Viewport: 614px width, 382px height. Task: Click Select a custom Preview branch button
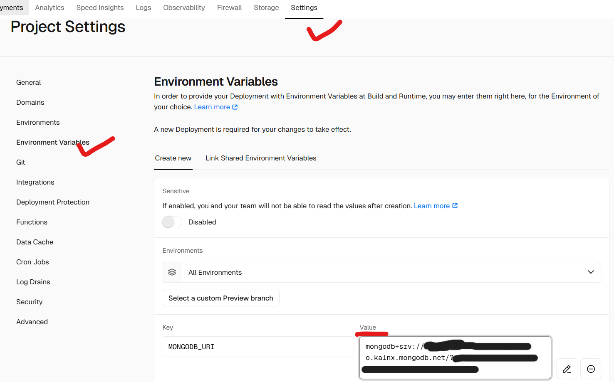pos(220,298)
